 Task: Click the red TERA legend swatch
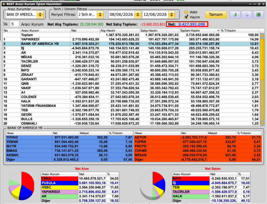(60, 179)
